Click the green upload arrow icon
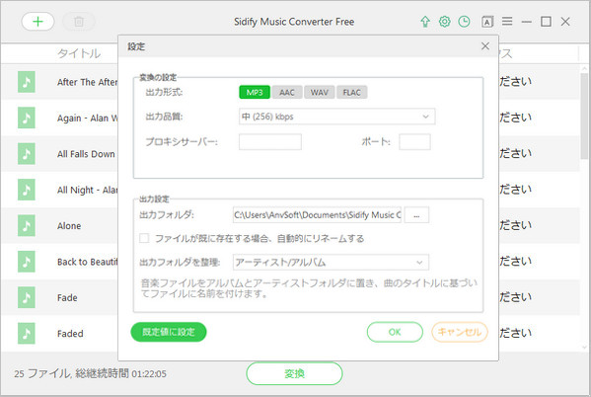 coord(425,22)
